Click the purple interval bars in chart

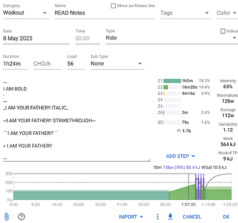click(x=200, y=187)
